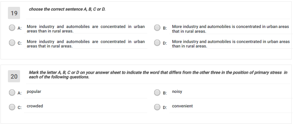Click the answer word 'popular'
Screen dimensions: 293x124
coord(34,92)
